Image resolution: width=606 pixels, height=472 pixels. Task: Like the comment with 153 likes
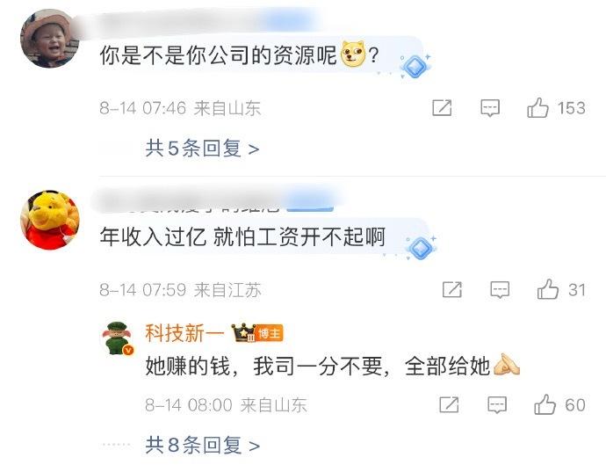click(x=538, y=107)
